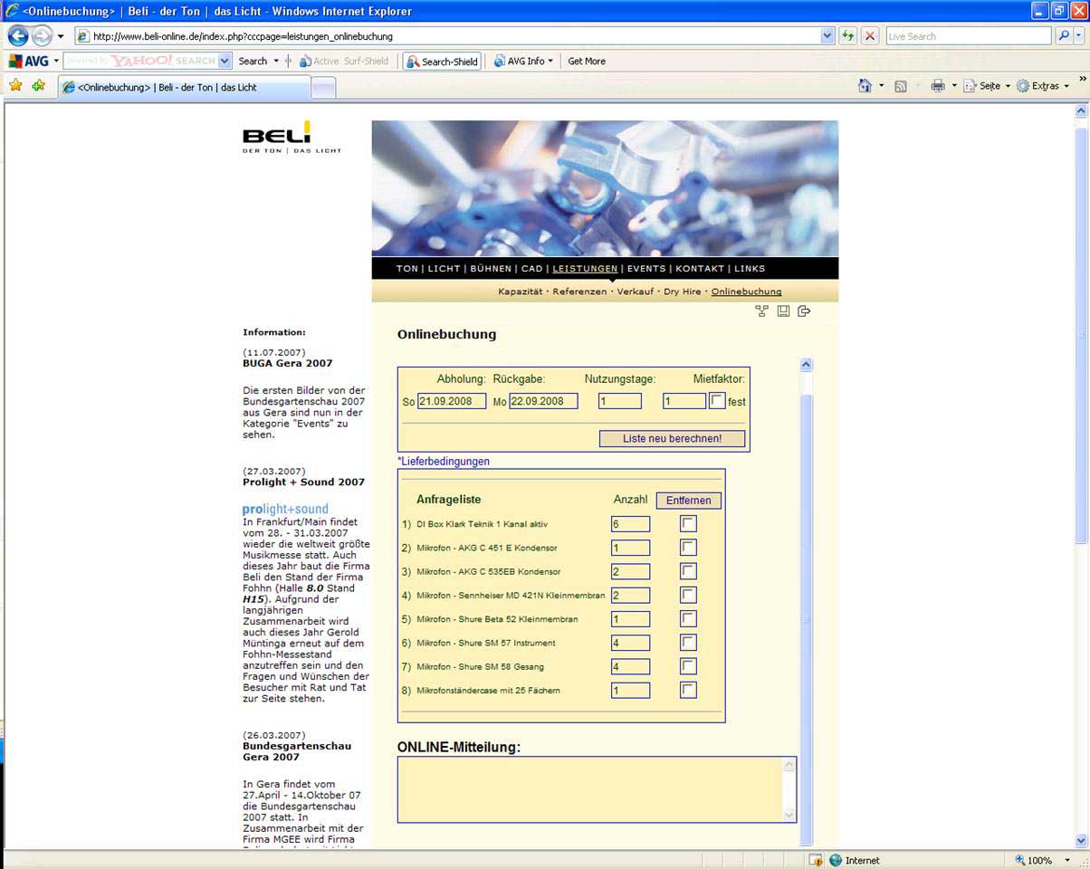Screen dimensions: 1090x869
Task: Check Entfernen box for DI Box Klark Teknik
Action: point(689,523)
